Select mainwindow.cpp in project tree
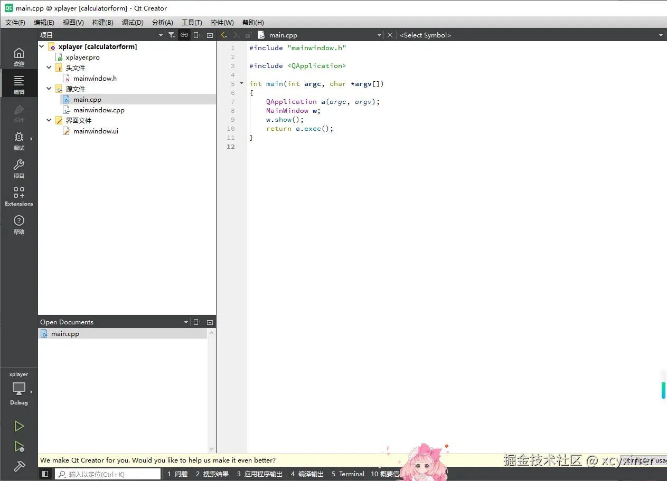This screenshot has height=481, width=667. point(99,110)
